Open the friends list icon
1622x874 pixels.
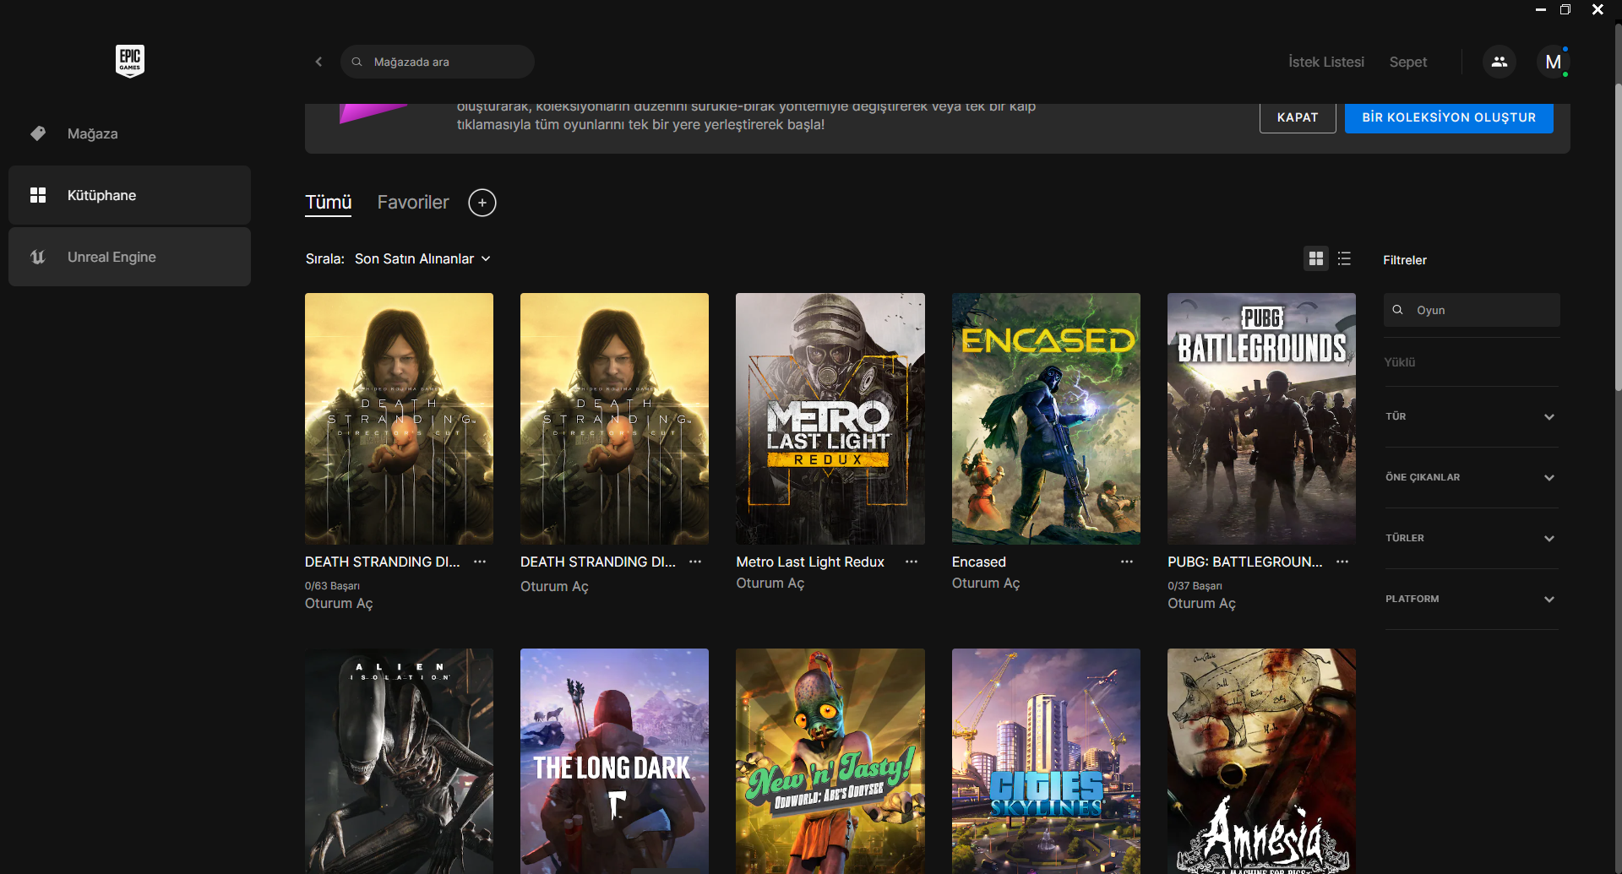pyautogui.click(x=1500, y=62)
